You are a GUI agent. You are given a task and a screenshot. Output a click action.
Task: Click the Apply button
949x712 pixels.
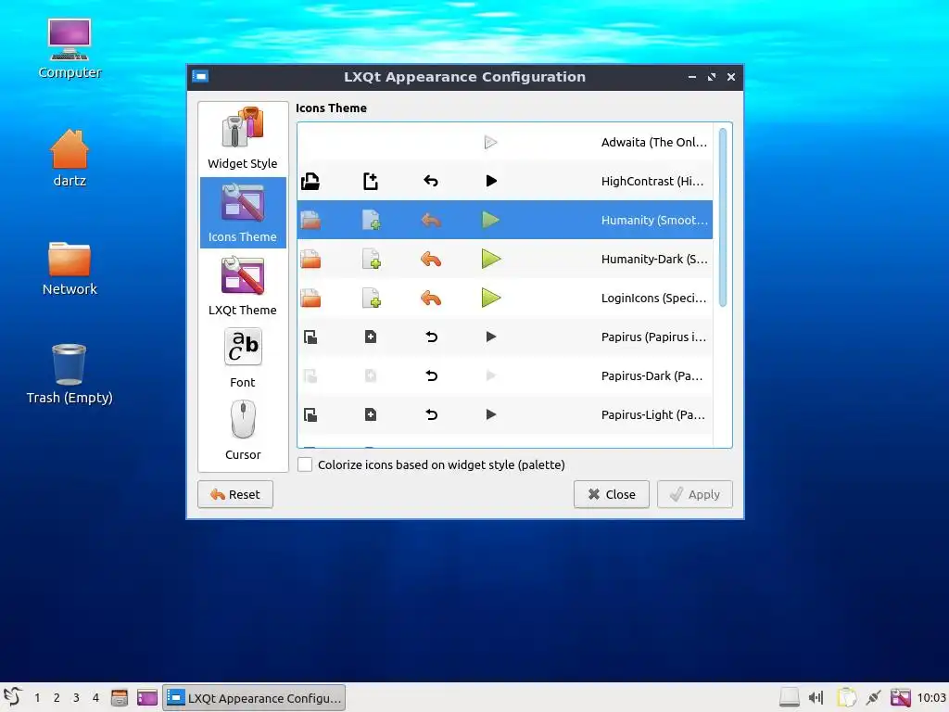pos(695,495)
